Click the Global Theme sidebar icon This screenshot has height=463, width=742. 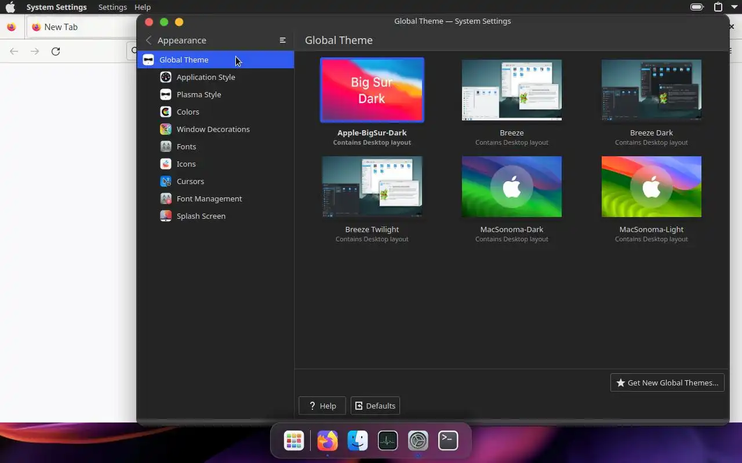point(148,60)
